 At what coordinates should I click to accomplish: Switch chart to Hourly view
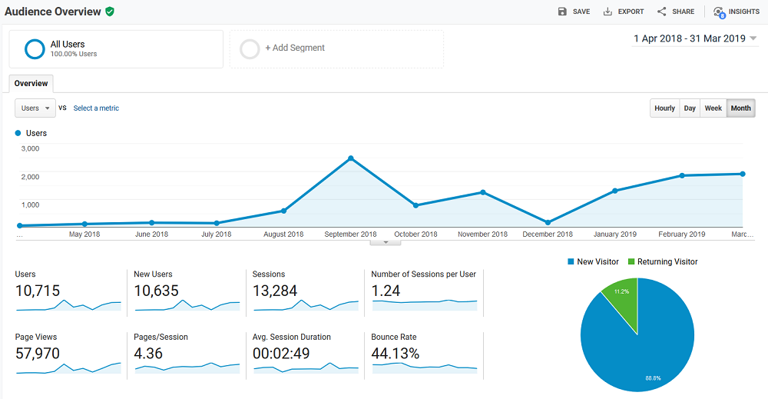(664, 108)
